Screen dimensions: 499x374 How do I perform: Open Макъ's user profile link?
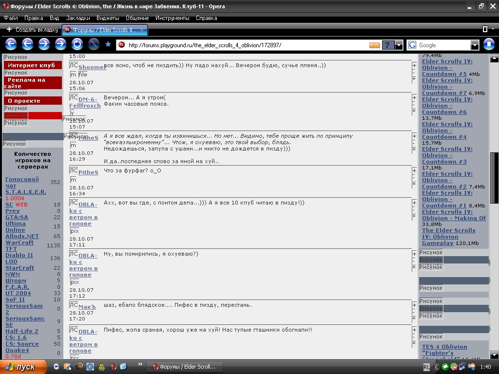(87, 307)
